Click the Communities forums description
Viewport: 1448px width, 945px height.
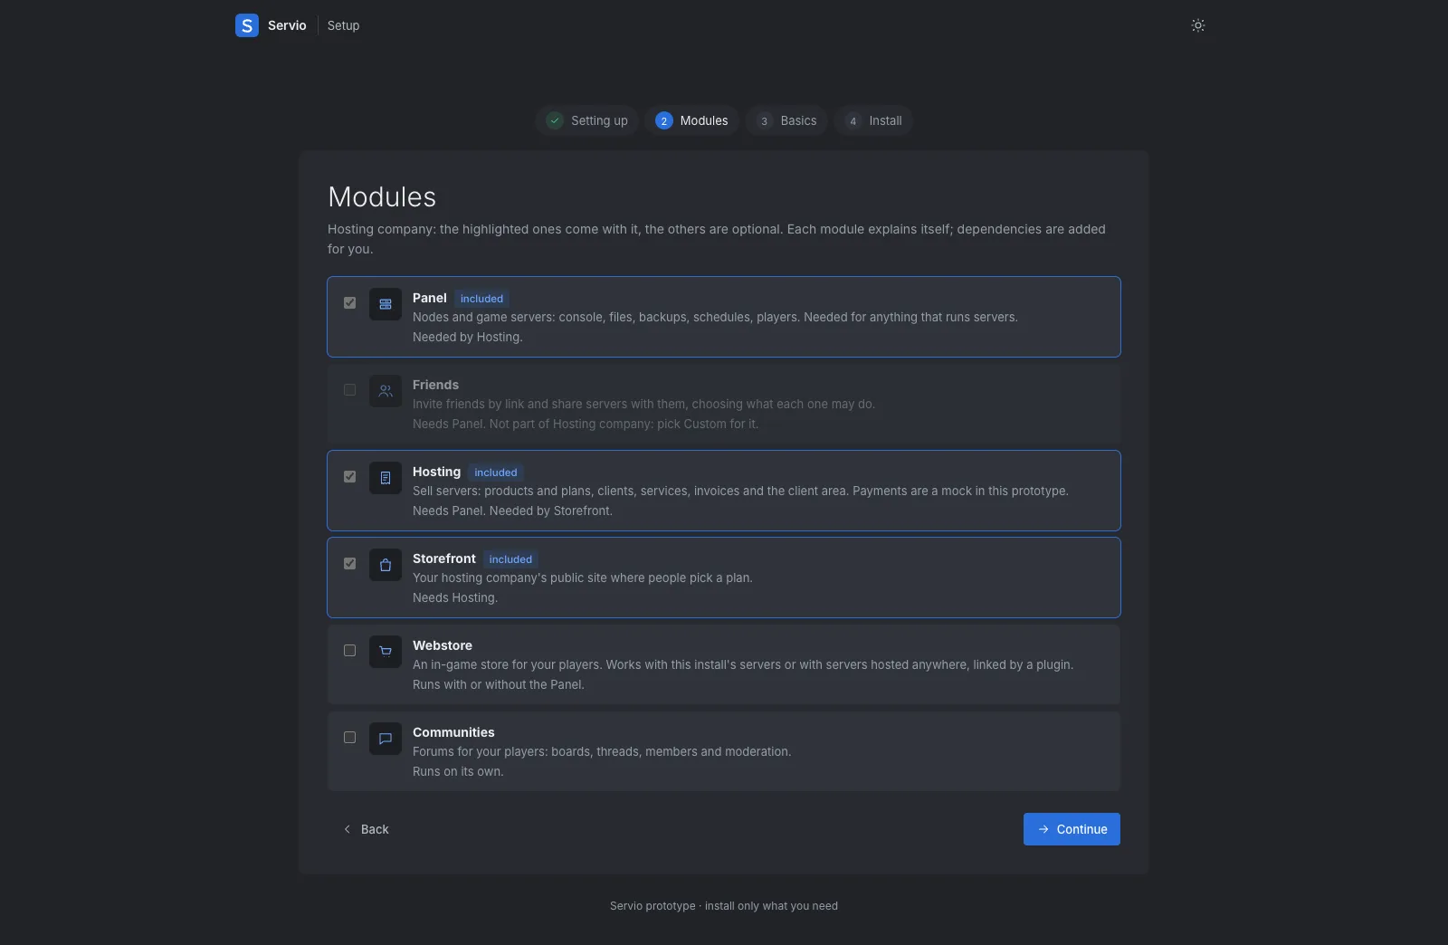click(602, 751)
